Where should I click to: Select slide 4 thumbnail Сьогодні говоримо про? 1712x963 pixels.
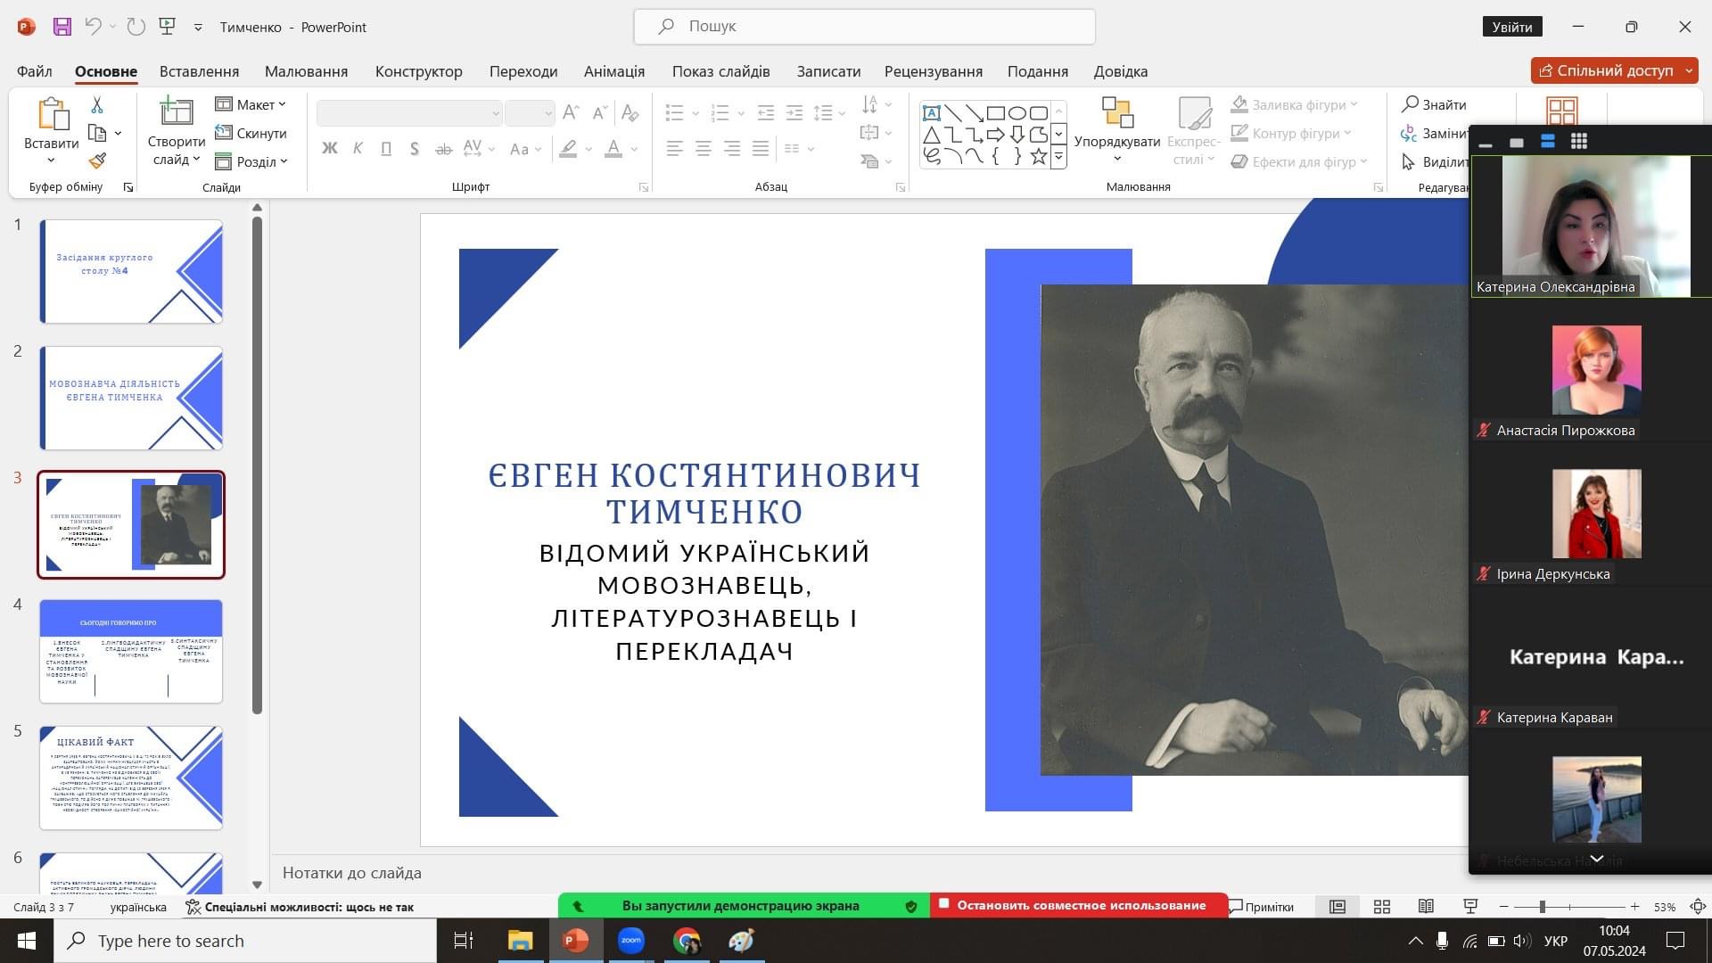point(131,651)
